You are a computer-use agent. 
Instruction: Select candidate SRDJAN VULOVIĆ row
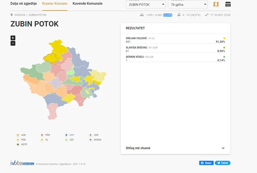(x=175, y=40)
